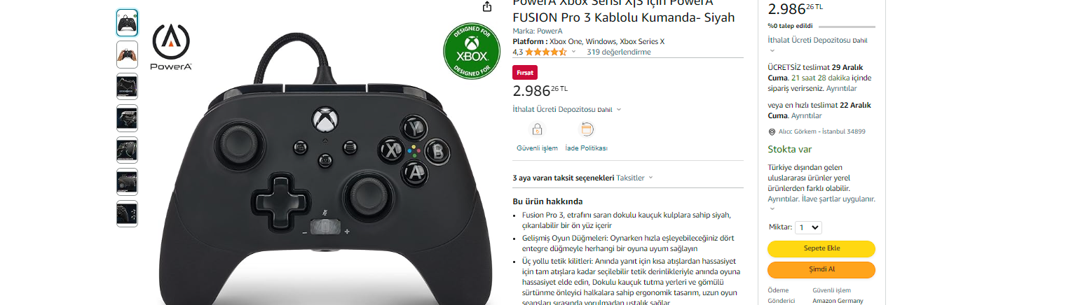Viewport: 1071px width, 305px height.
Task: Show the third product thumbnail image
Action: click(x=127, y=86)
